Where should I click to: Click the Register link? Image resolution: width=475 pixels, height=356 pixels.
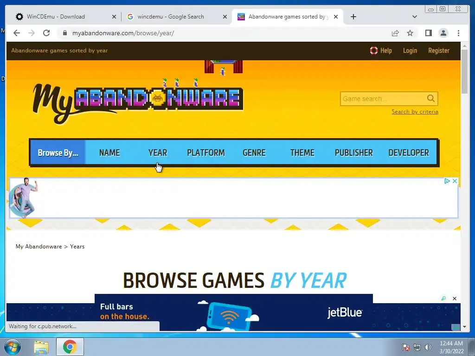point(439,51)
